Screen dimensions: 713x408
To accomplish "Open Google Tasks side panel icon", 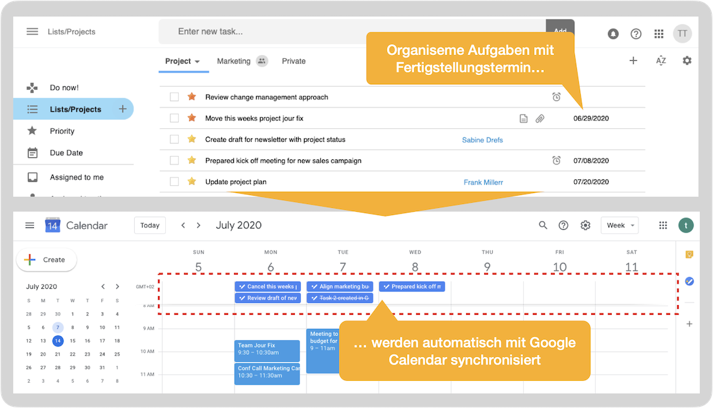I will coord(690,282).
